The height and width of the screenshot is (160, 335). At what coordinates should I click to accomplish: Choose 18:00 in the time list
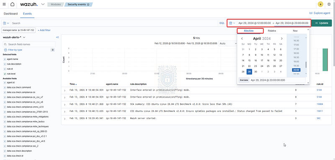(x=296, y=53)
